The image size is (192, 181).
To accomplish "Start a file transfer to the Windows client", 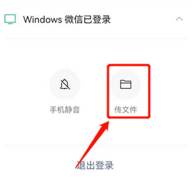I will click(x=126, y=84).
